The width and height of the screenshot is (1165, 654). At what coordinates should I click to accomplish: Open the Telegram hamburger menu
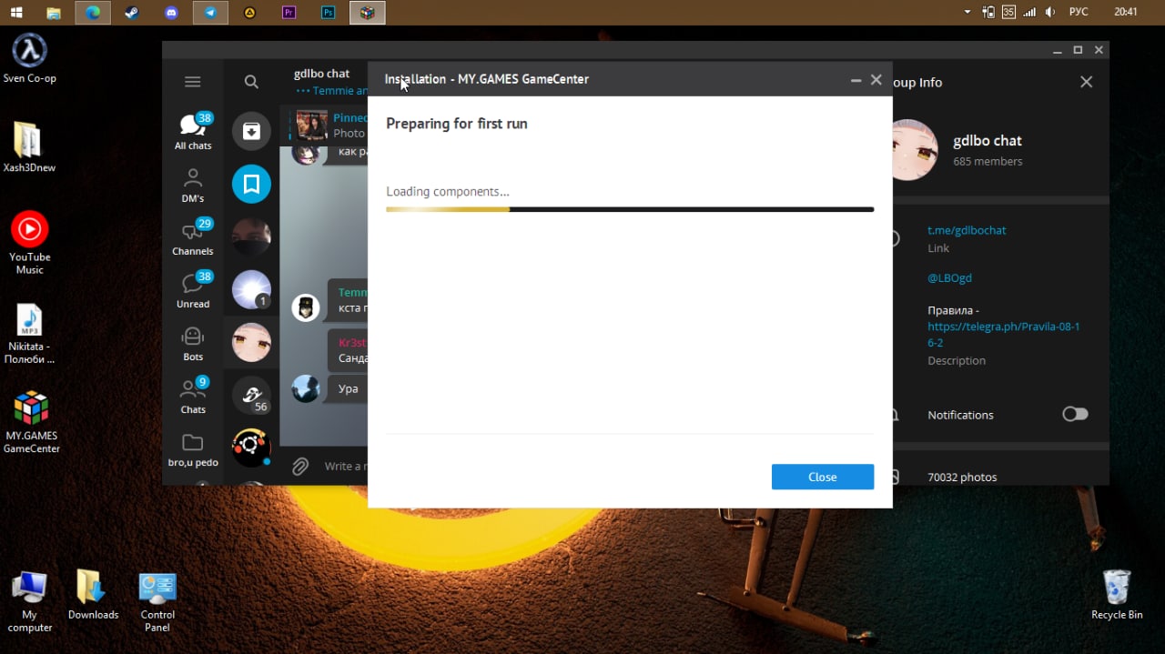[192, 82]
